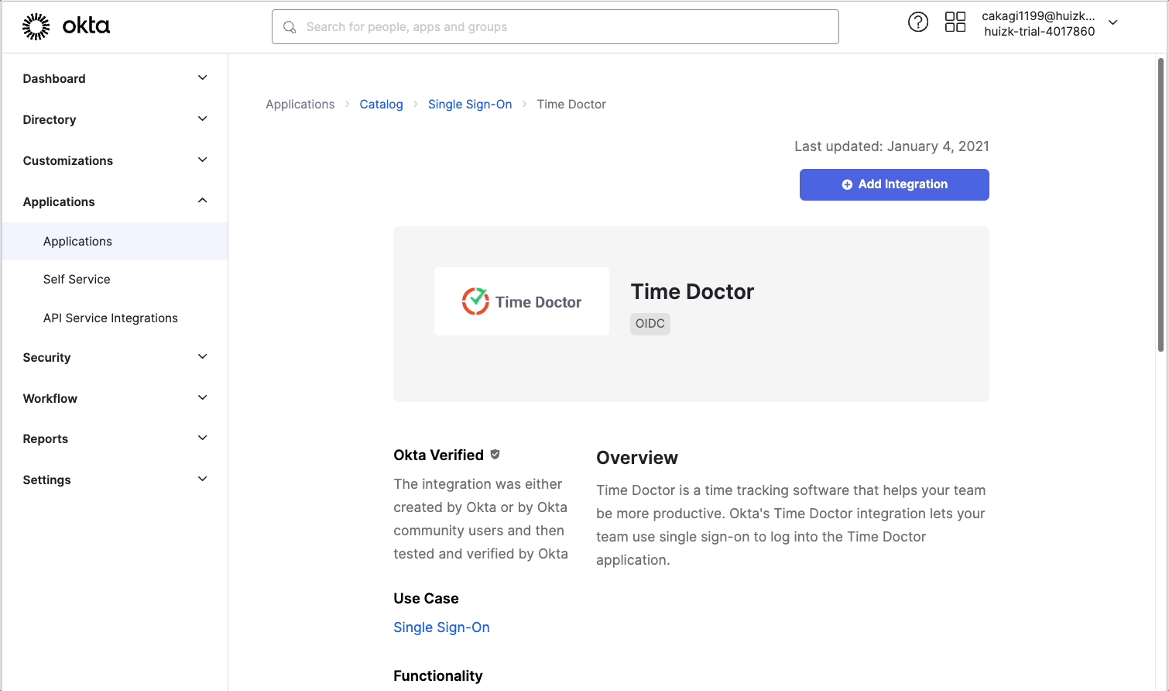Click the apps grid icon in the header
1169x691 pixels.
click(x=955, y=22)
